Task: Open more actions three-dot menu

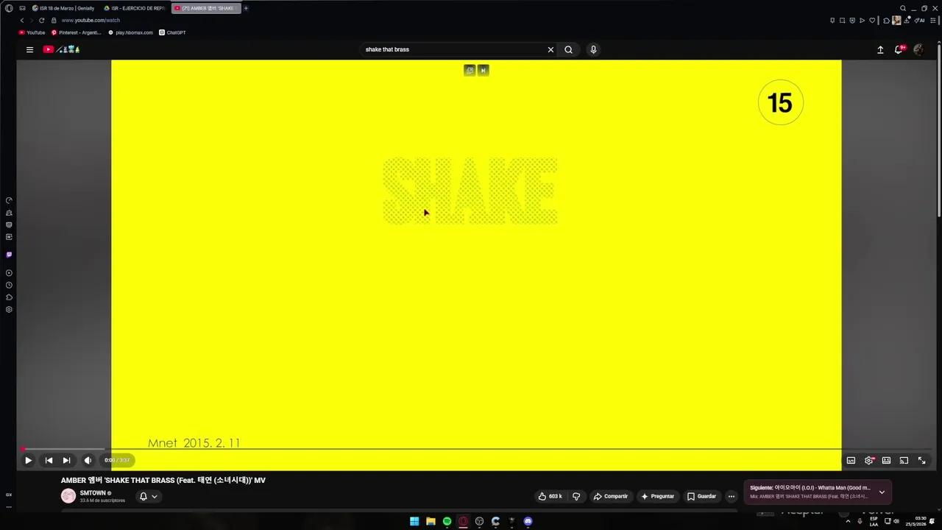Action: click(731, 496)
